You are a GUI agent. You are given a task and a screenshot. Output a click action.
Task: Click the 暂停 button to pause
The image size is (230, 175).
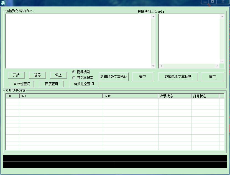[x=37, y=75]
